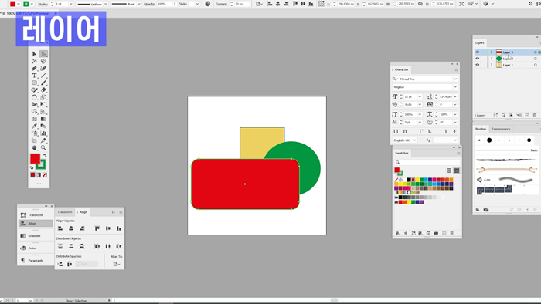
Task: Click Locate Object magnifier in Layers panel
Action: [503, 115]
